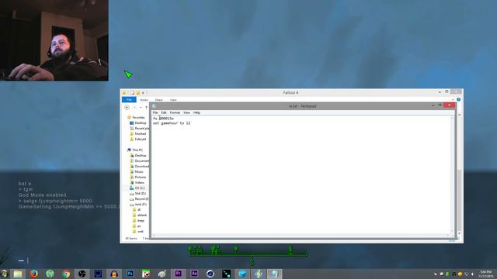Viewport: 497px width, 279px height.
Task: Select Desktop under Favorites
Action: [138, 122]
